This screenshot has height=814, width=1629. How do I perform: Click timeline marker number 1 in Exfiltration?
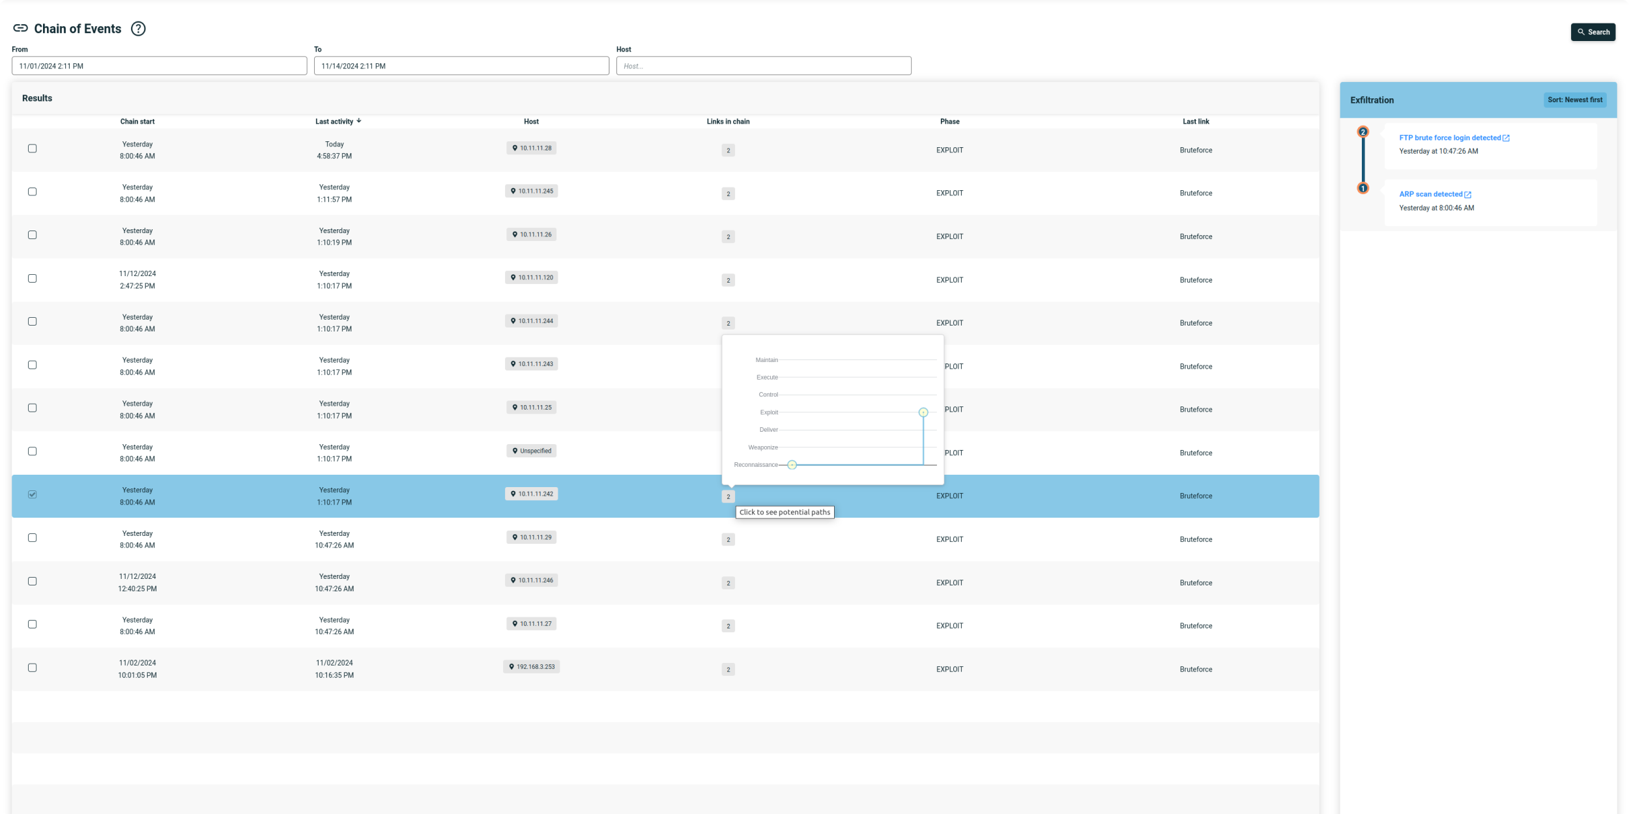(1362, 188)
